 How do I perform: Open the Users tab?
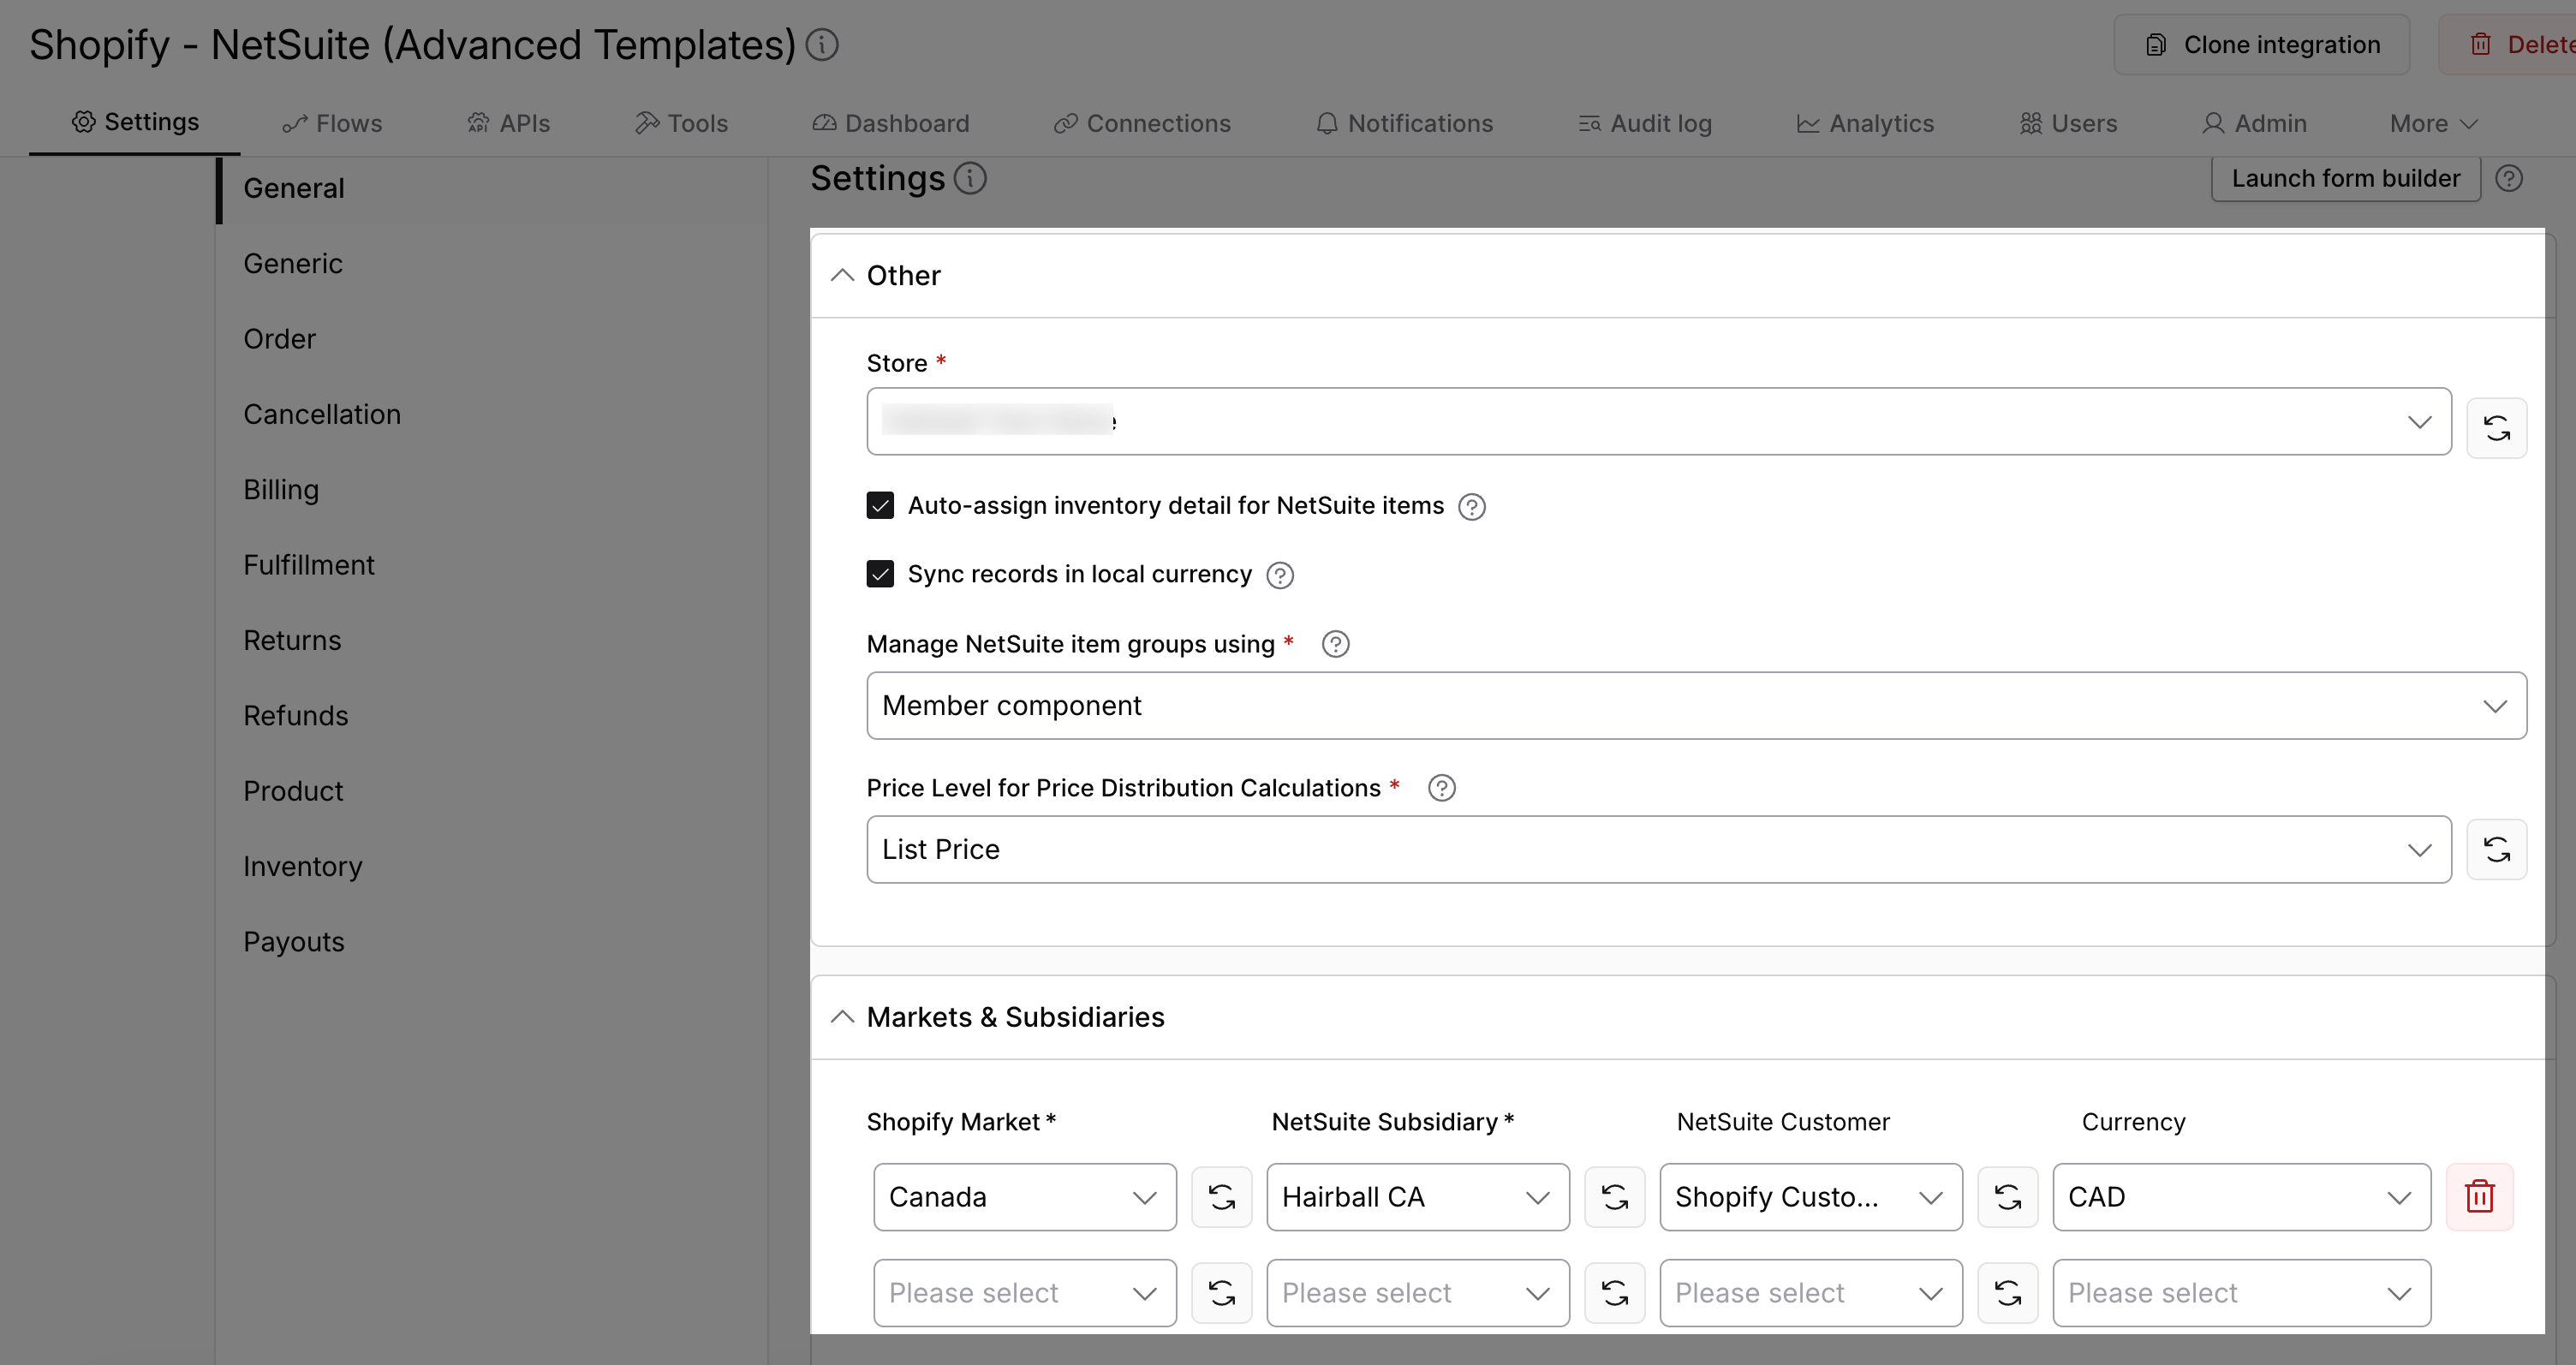[2068, 124]
